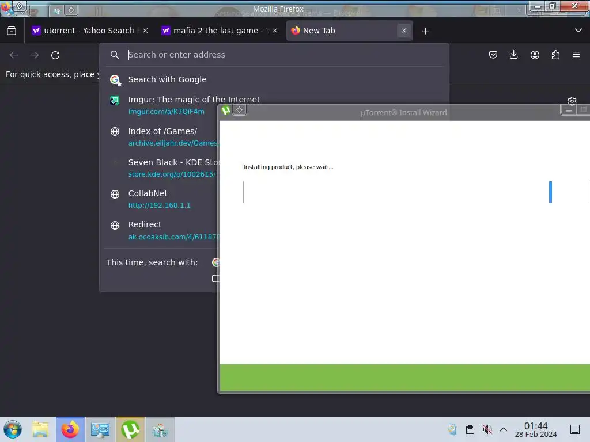Open the Index of /Games/ suggestion
This screenshot has height=442, width=590.
click(x=162, y=132)
